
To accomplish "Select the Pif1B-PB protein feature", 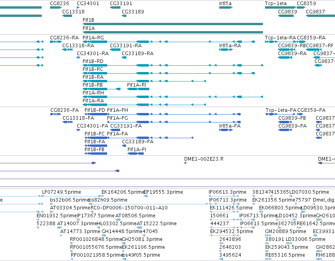I will point(96,154).
